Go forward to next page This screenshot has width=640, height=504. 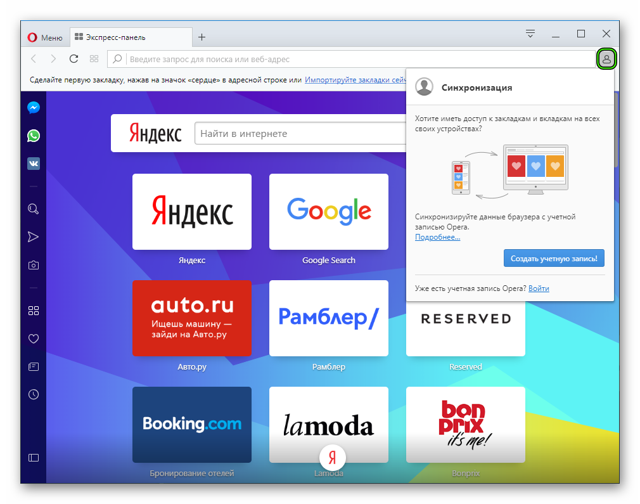(53, 59)
